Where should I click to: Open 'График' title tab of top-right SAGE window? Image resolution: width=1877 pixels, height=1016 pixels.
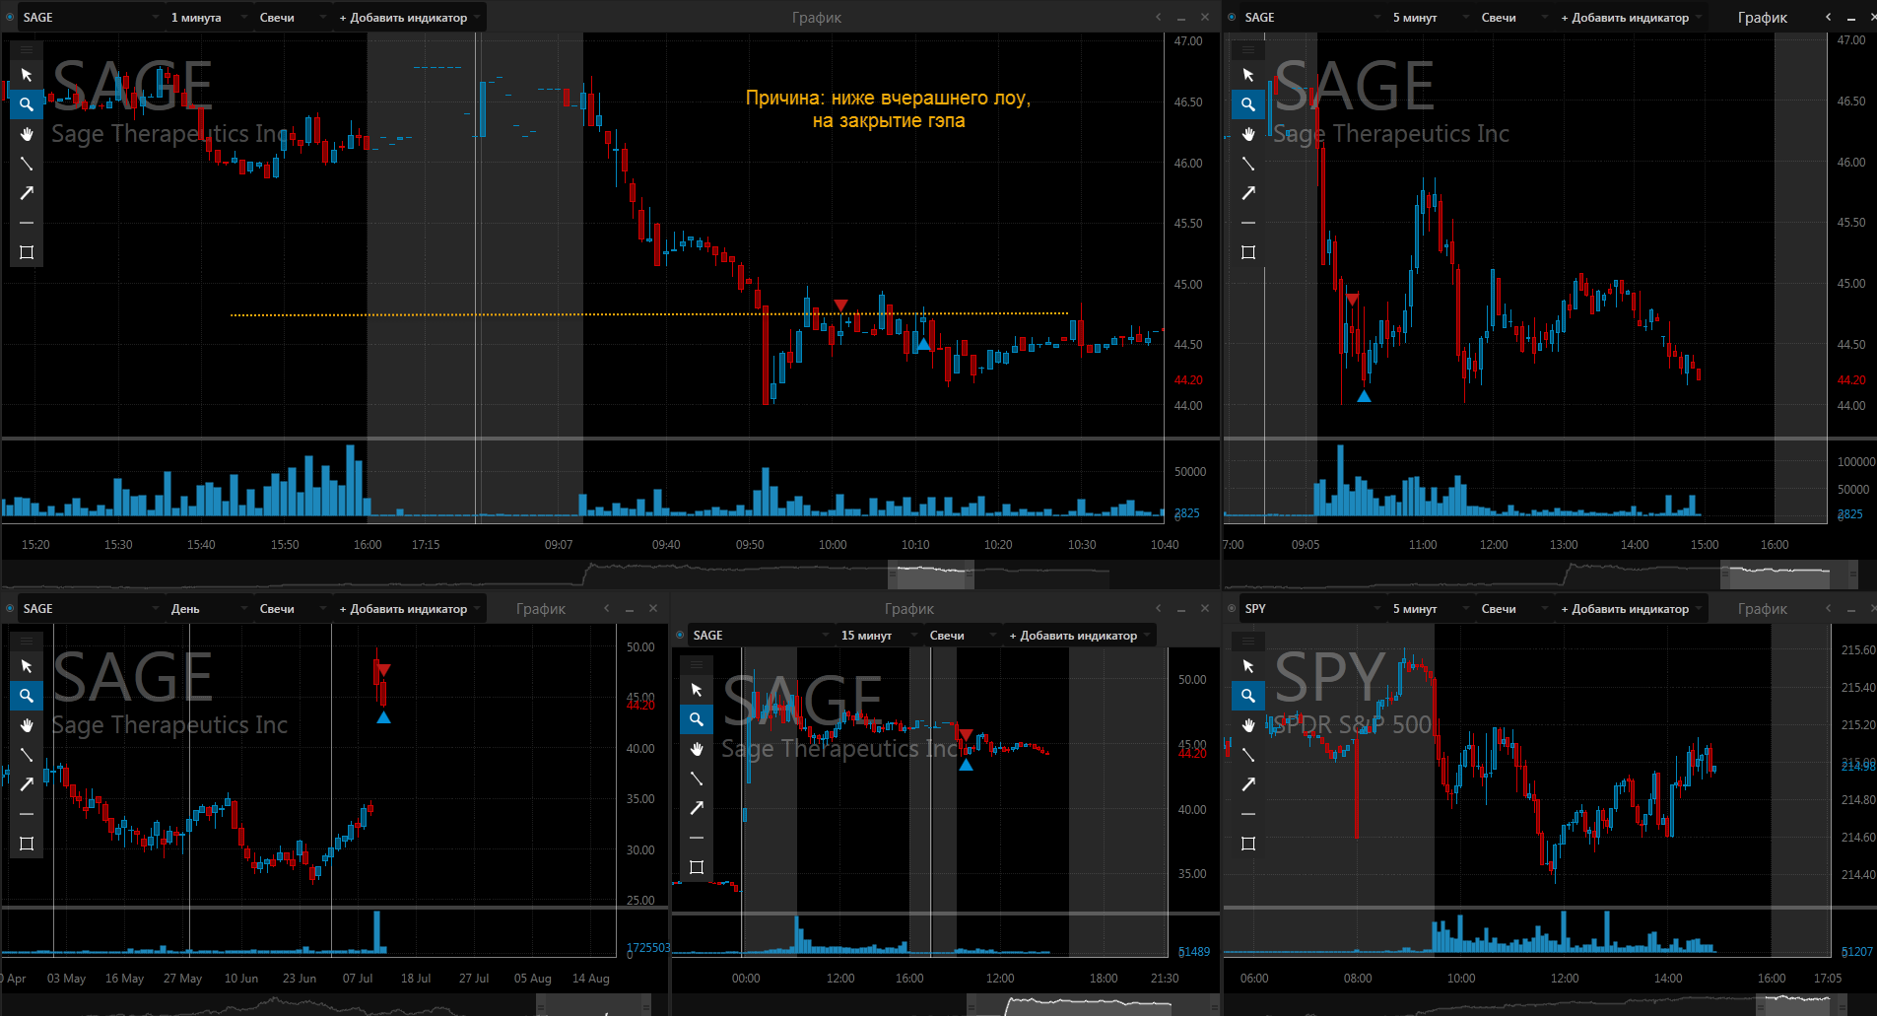(1763, 18)
